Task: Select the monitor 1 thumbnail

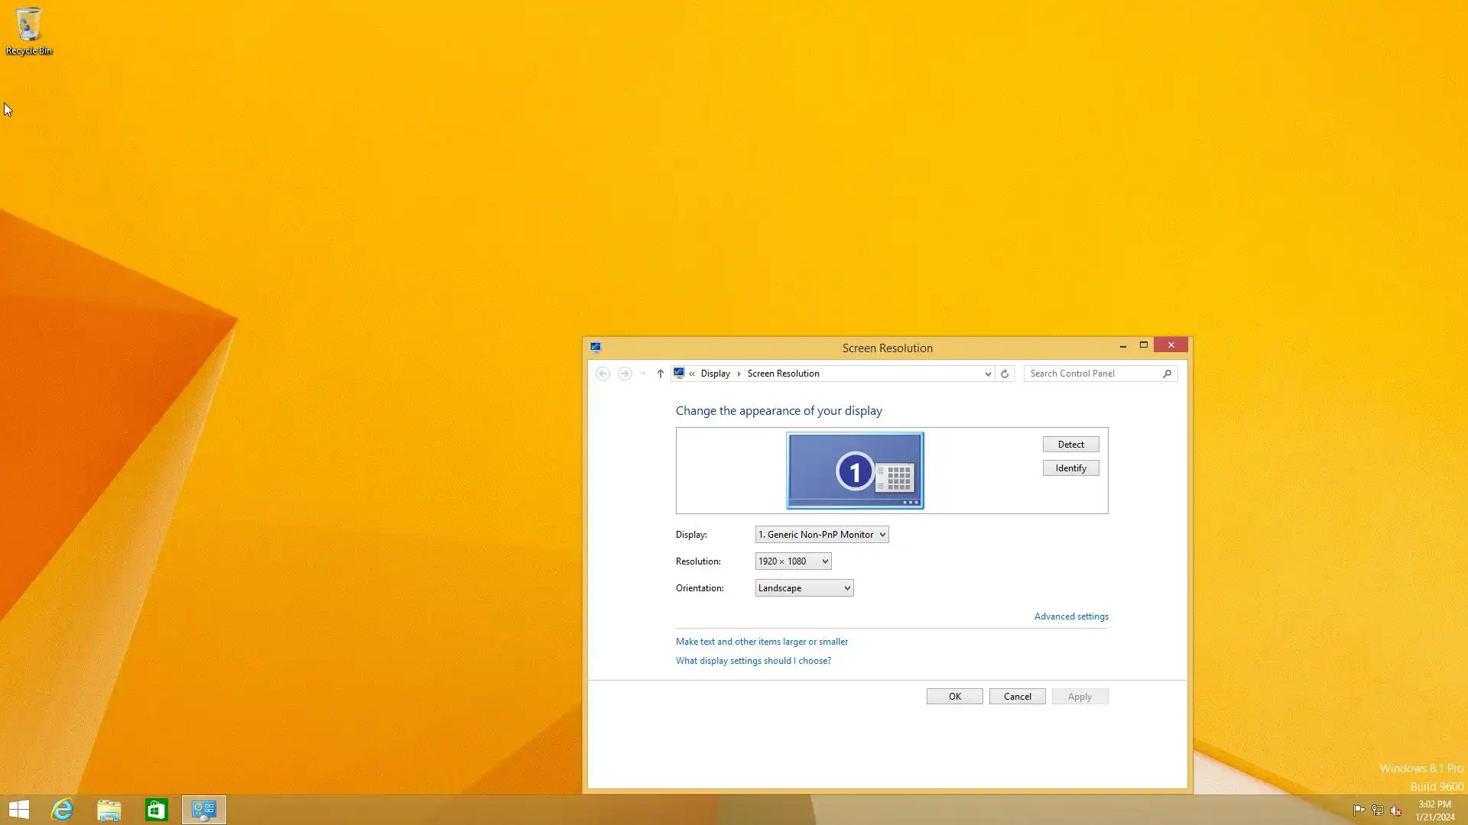Action: 855,471
